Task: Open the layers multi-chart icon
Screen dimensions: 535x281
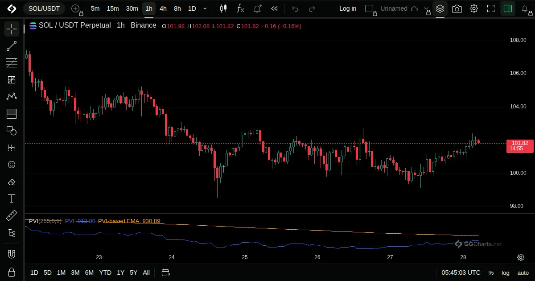Action: (440, 8)
